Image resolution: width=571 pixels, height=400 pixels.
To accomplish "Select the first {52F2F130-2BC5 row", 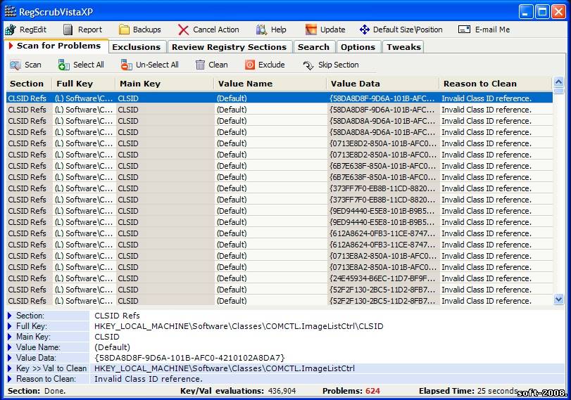I will [x=280, y=290].
